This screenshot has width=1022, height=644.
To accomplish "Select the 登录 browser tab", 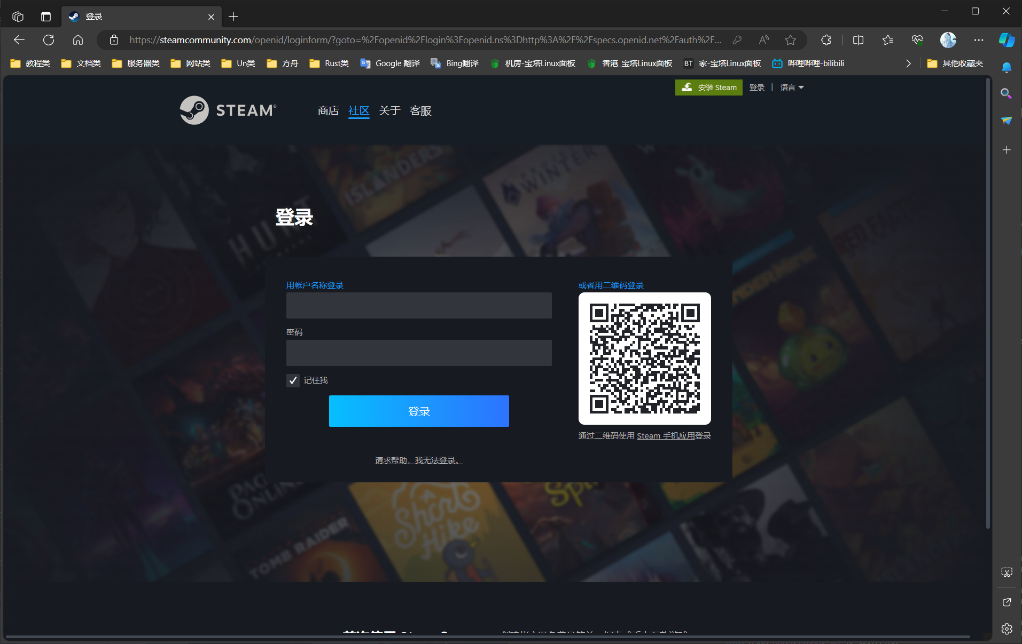I will [141, 17].
